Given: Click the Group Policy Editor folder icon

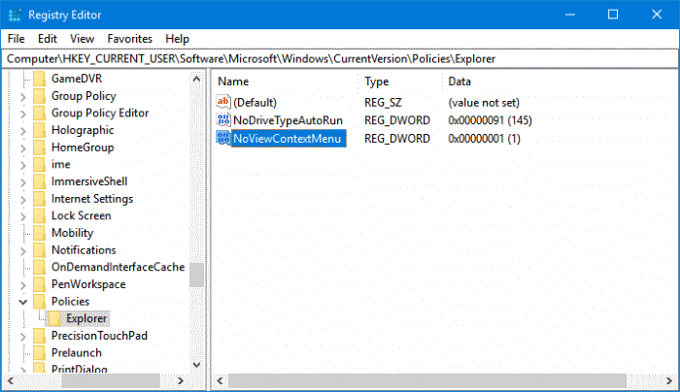Looking at the screenshot, I should 39,114.
